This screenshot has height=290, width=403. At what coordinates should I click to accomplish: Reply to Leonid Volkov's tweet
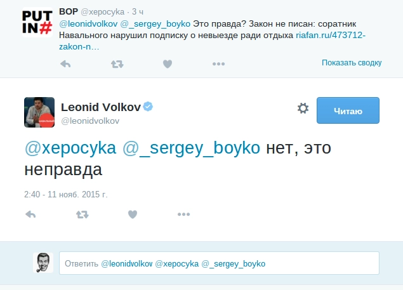[30, 214]
